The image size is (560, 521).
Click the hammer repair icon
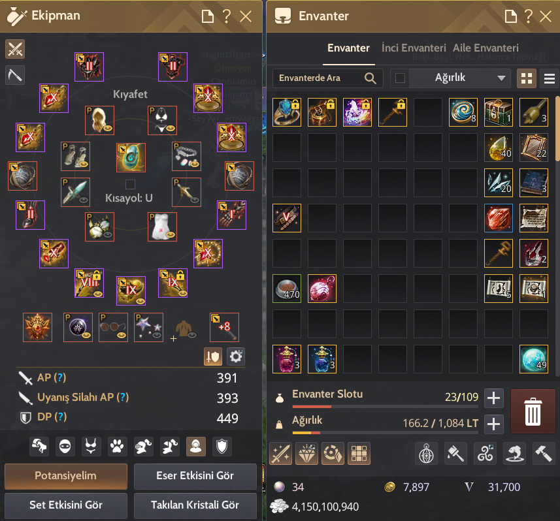coord(543,454)
